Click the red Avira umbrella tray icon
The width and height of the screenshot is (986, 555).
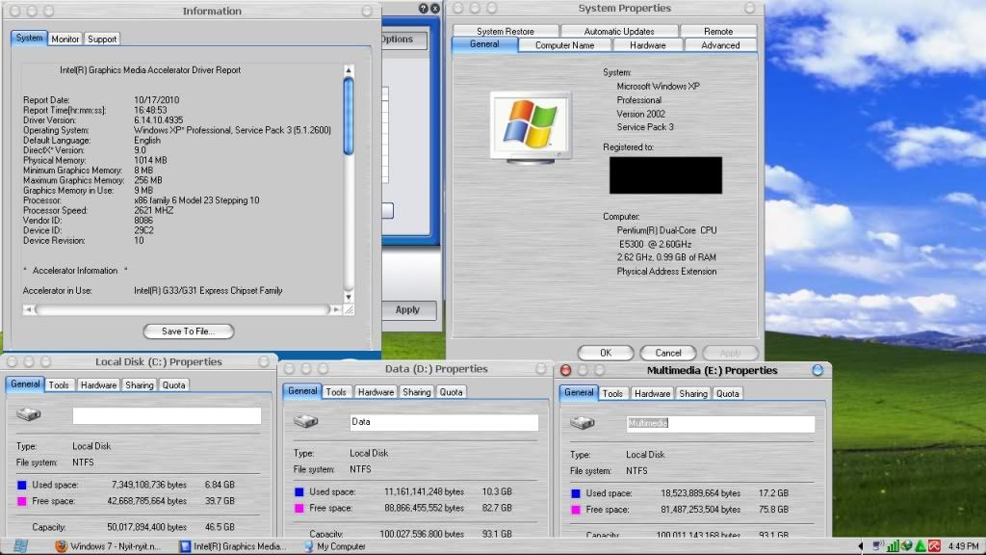tap(934, 546)
